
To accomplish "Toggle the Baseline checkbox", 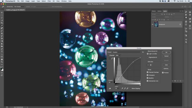I will [x=148, y=78].
